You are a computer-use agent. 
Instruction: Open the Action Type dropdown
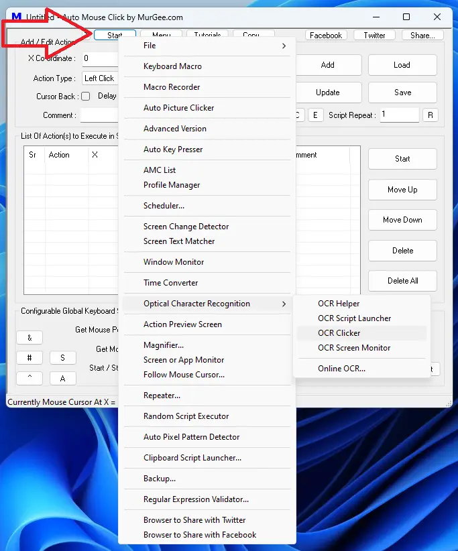pos(100,78)
